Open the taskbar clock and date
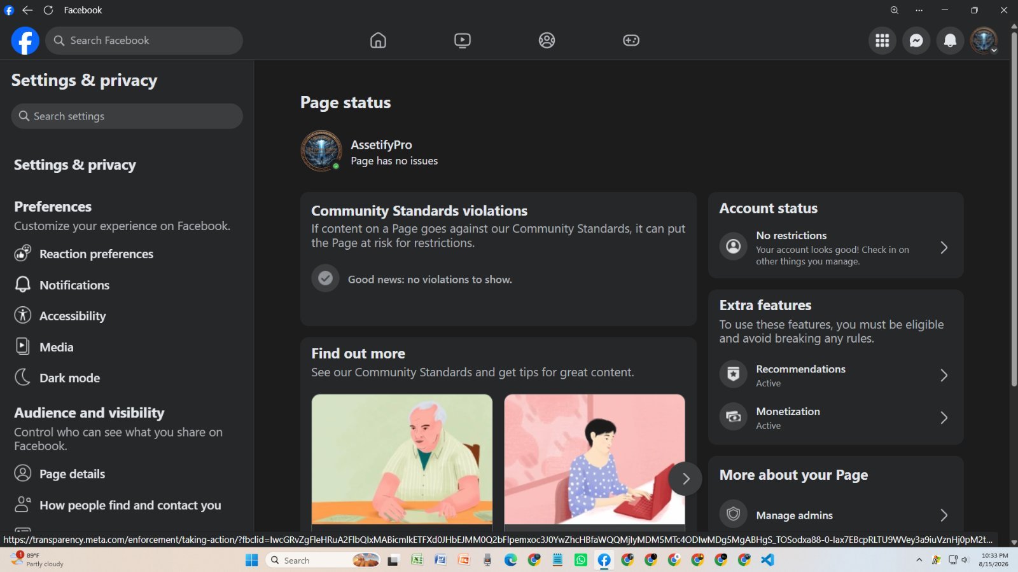The height and width of the screenshot is (572, 1018). coord(993,559)
